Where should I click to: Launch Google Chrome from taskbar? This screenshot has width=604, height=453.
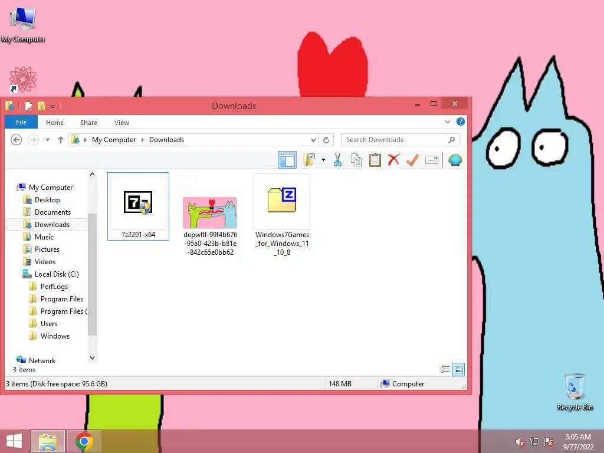[x=84, y=441]
